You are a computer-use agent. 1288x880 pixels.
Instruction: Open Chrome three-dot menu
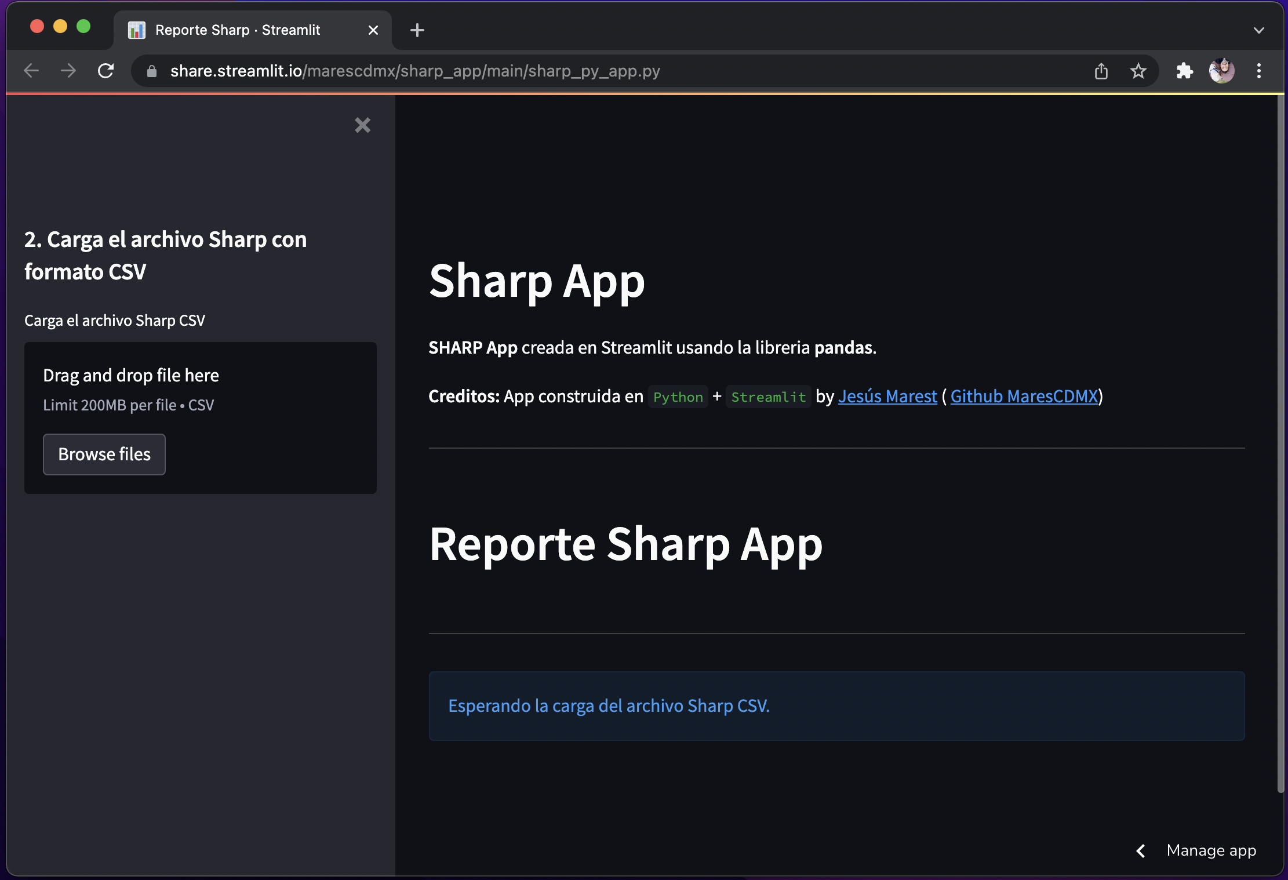pos(1258,71)
